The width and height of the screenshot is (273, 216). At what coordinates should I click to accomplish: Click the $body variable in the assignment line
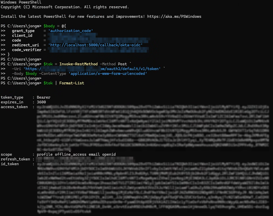[49, 26]
